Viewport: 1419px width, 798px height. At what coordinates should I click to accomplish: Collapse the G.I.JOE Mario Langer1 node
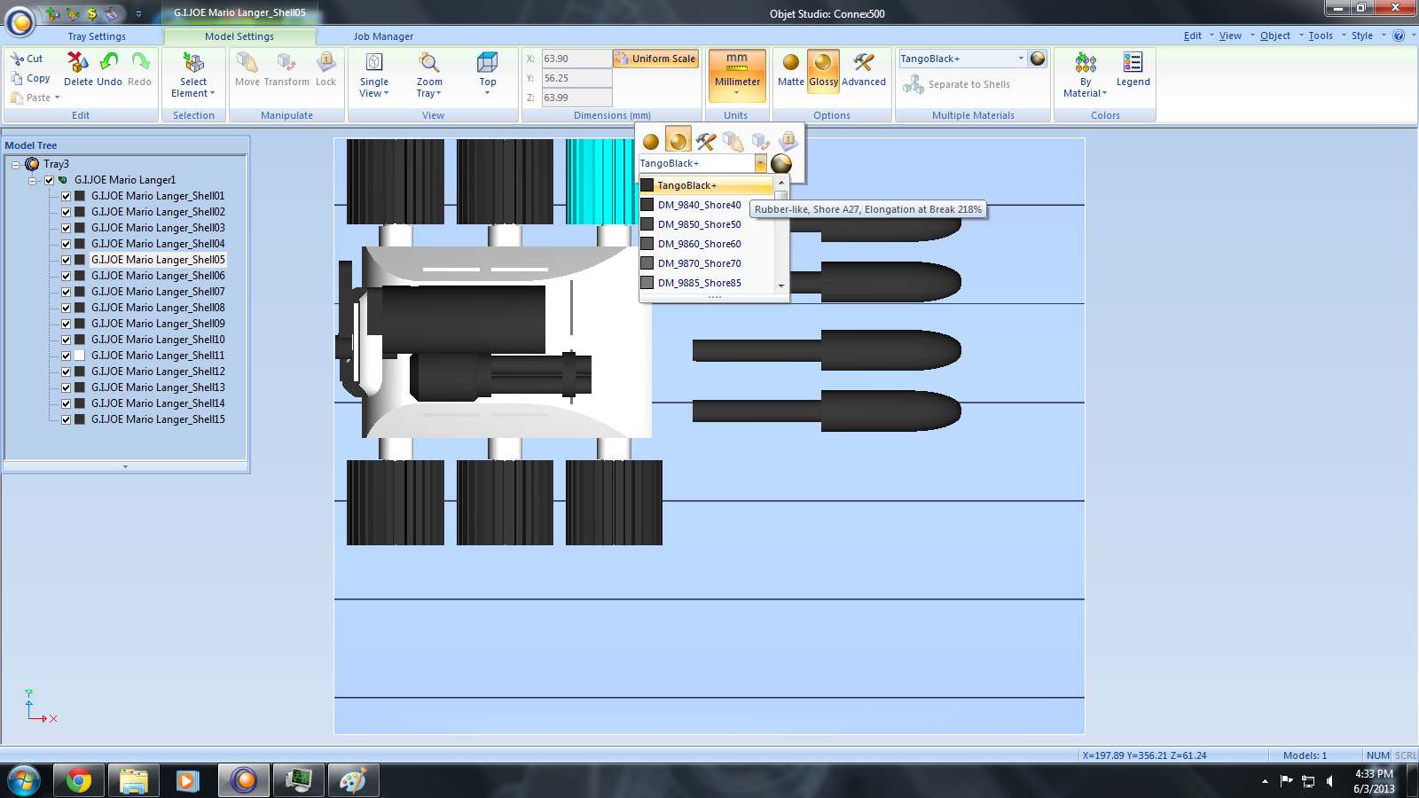coord(32,180)
